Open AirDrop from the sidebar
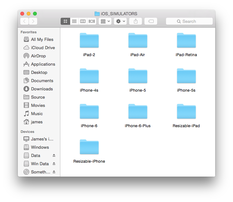 point(39,56)
